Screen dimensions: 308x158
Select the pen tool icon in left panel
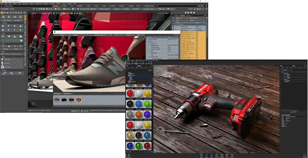click(5, 73)
